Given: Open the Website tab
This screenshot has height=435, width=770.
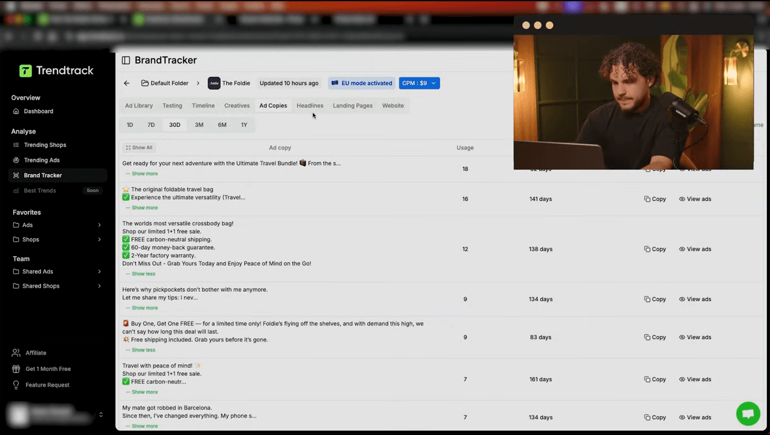Looking at the screenshot, I should click(393, 106).
